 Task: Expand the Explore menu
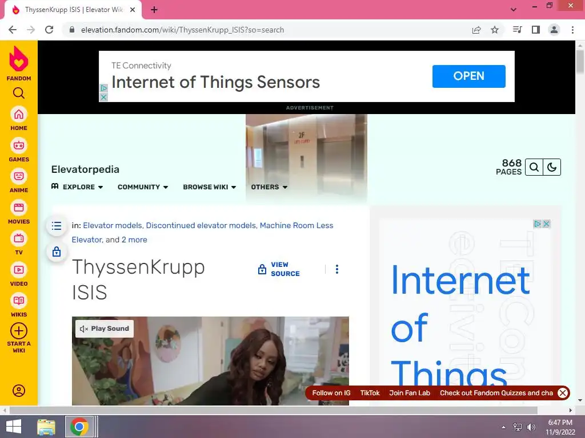click(77, 187)
